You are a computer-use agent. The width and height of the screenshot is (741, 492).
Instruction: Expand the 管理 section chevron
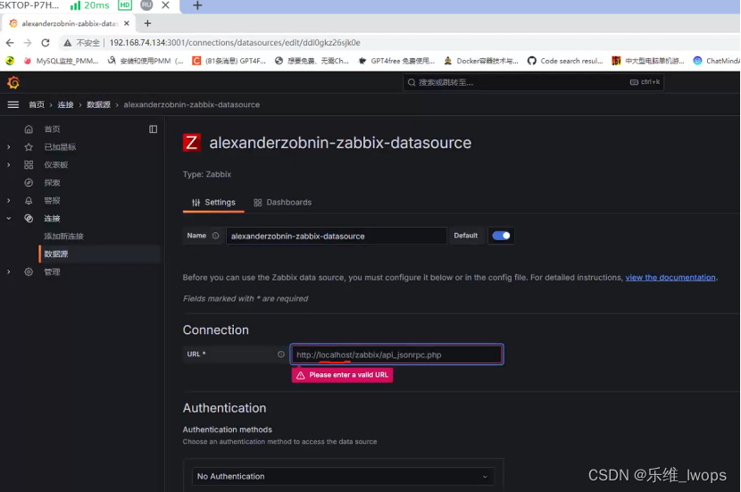[x=9, y=271]
